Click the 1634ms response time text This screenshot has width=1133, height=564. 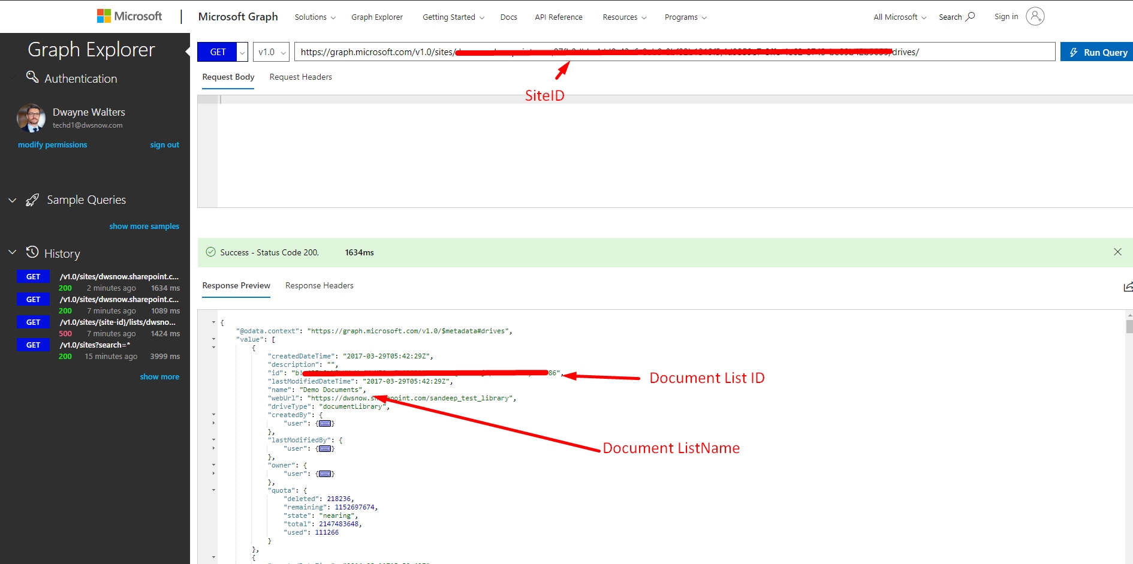(x=359, y=252)
